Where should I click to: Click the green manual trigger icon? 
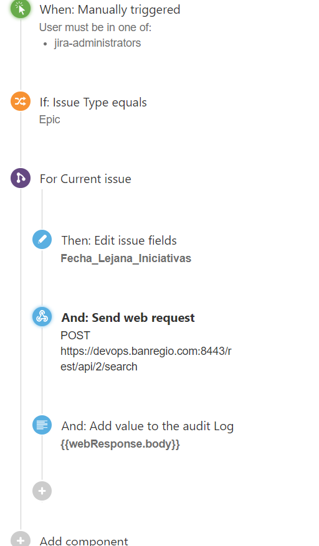click(21, 8)
